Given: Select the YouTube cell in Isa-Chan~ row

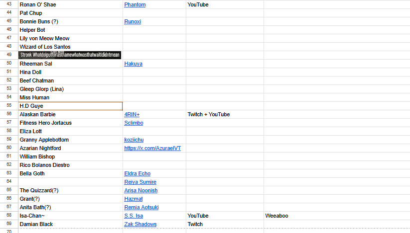Looking at the screenshot, I should click(x=225, y=216).
